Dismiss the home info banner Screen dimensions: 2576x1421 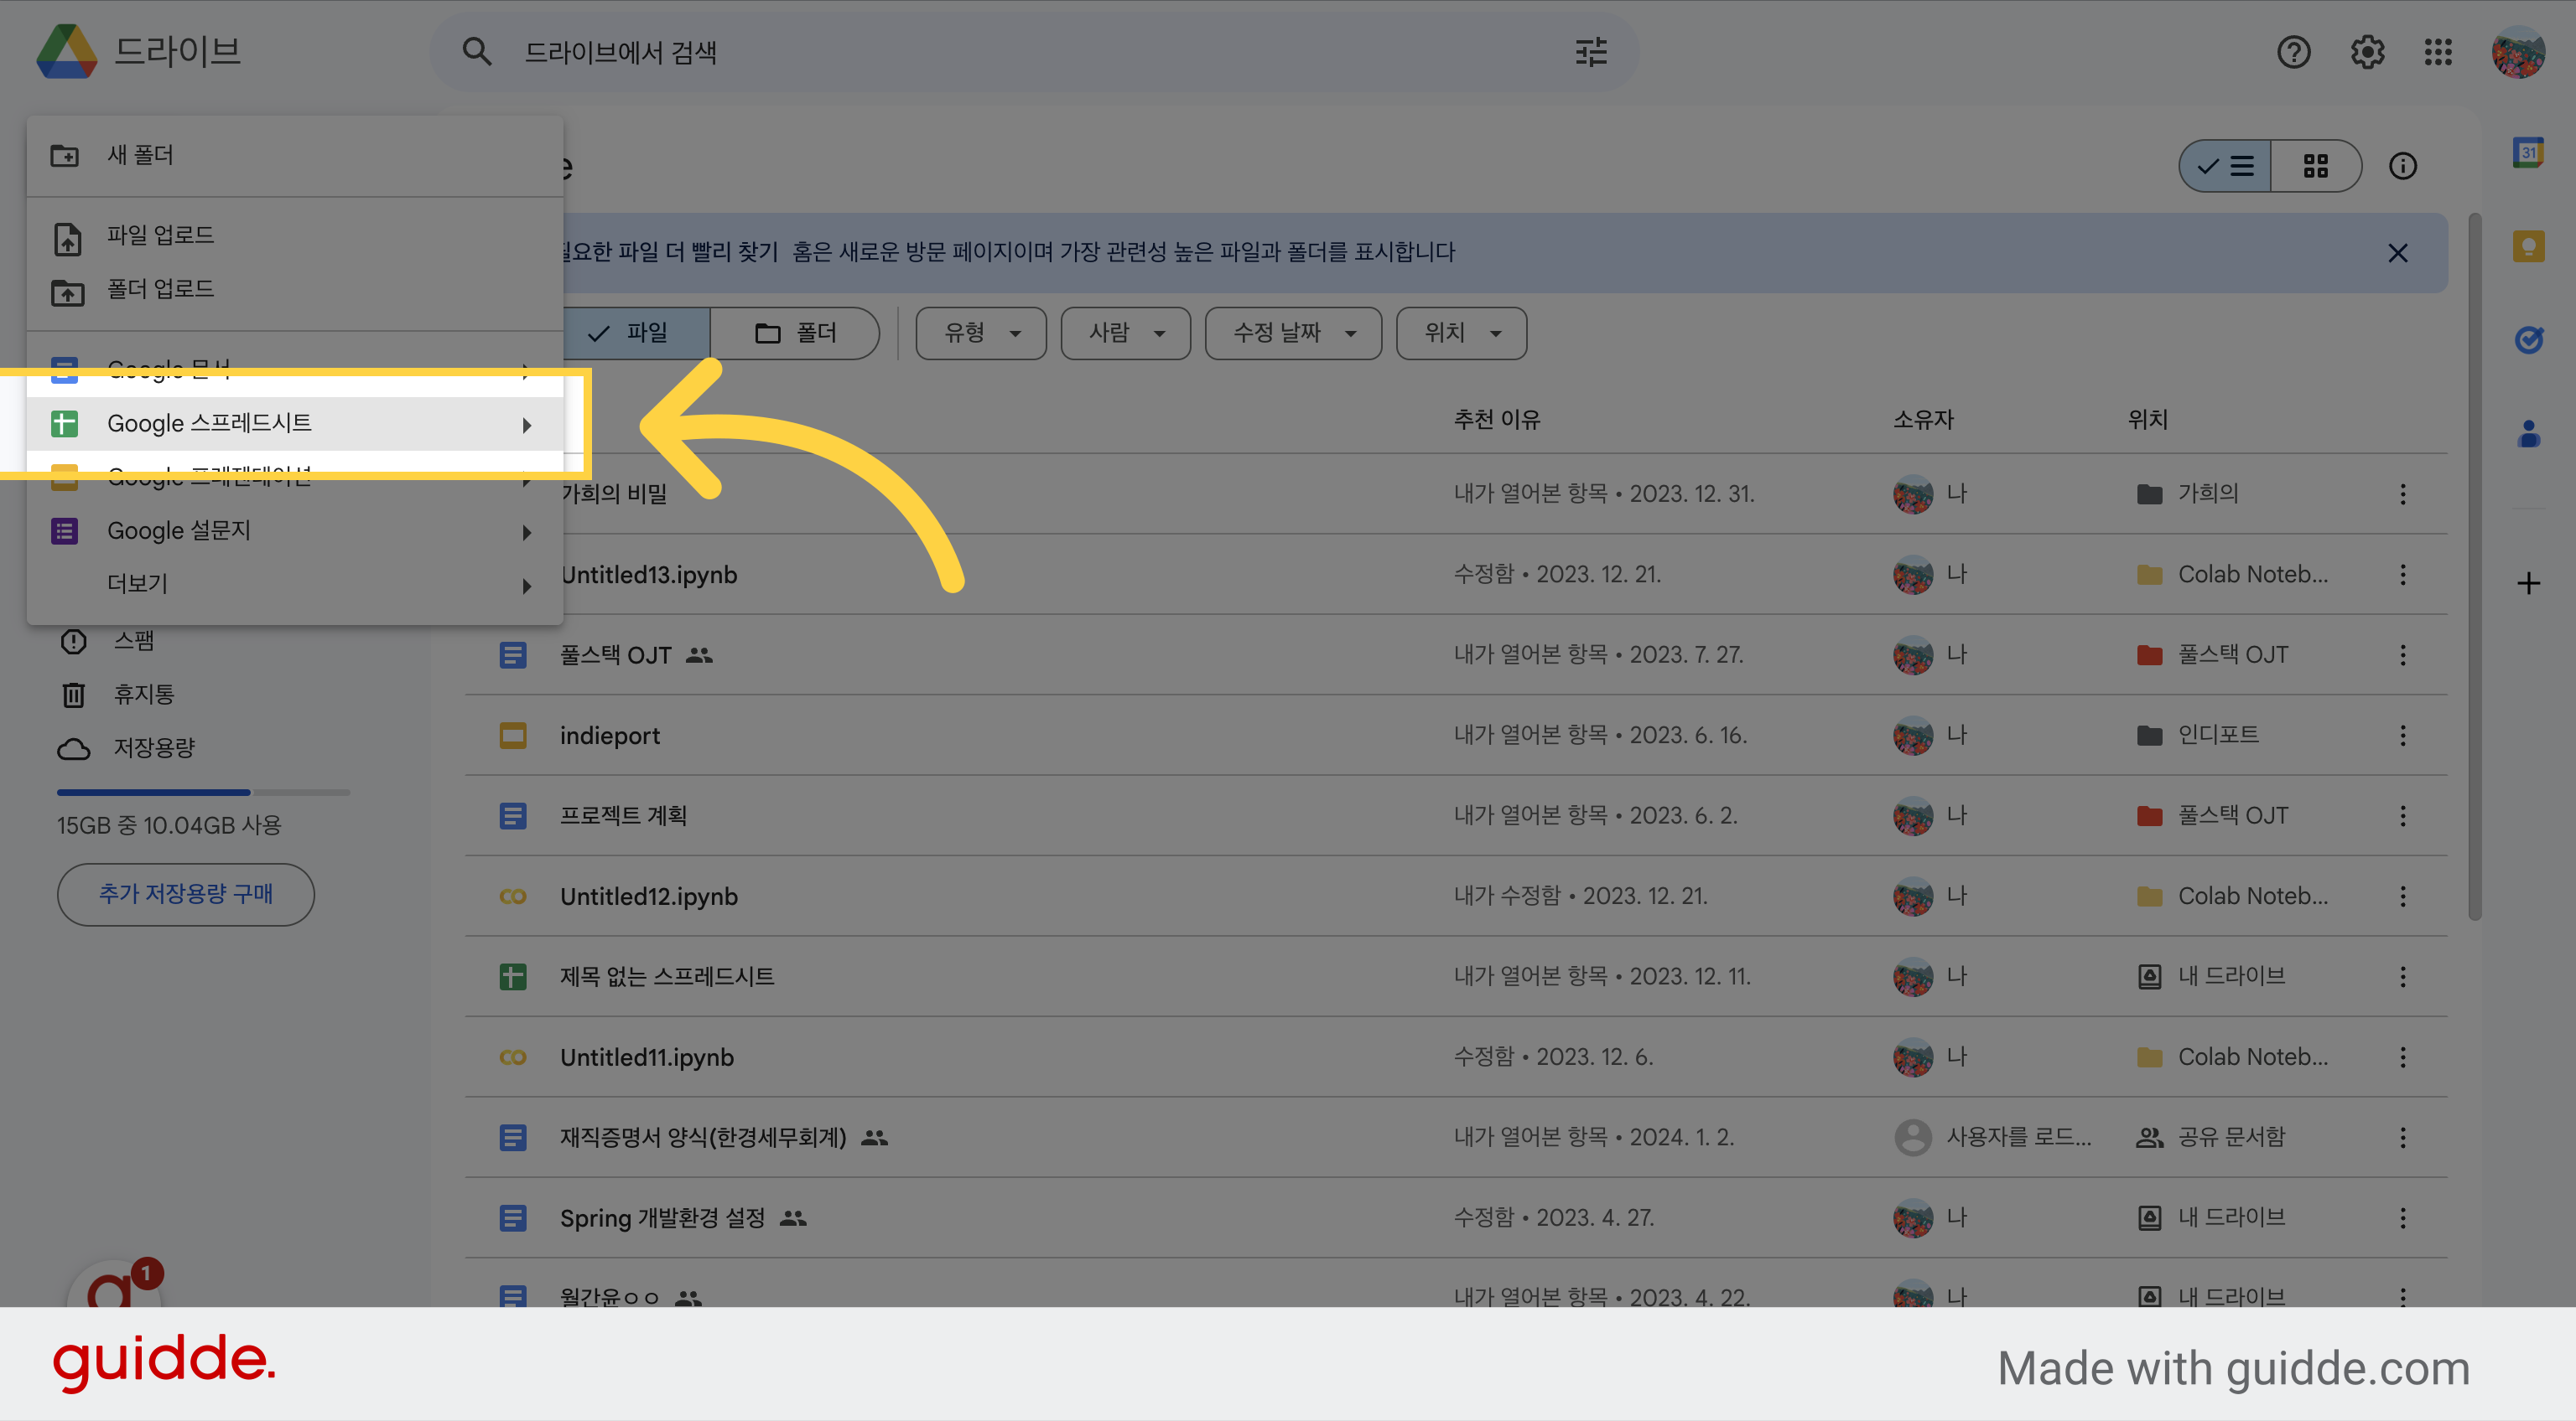[x=2397, y=253]
